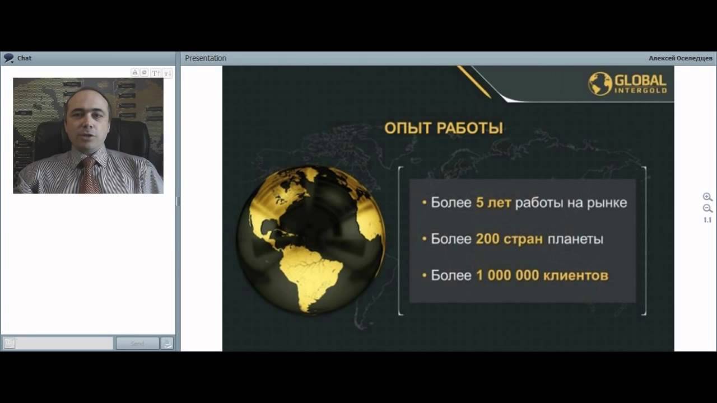Click the Chat panel title
This screenshot has height=403, width=717.
tap(24, 58)
